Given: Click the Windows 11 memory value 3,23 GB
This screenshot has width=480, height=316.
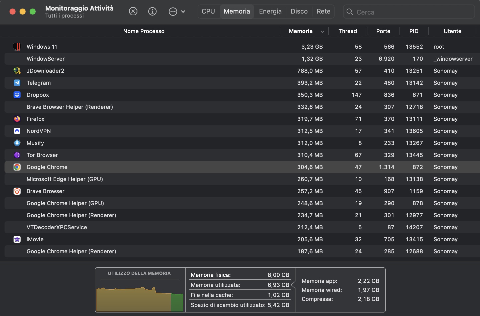Looking at the screenshot, I should point(312,47).
